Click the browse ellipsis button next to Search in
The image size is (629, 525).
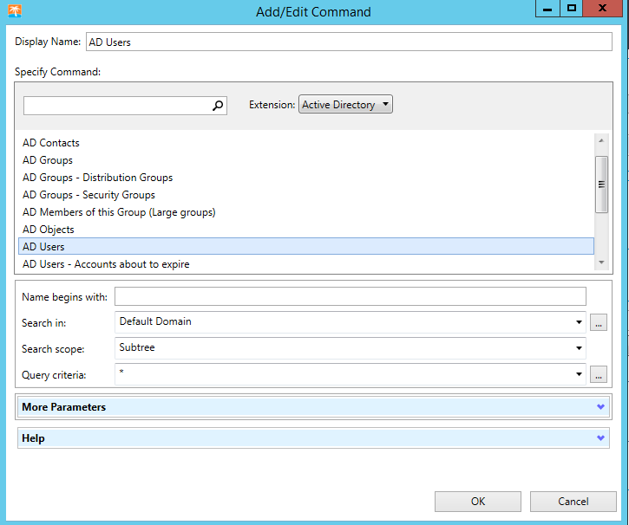coord(598,322)
